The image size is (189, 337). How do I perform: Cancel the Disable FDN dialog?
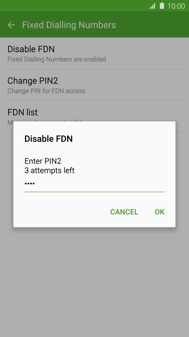click(124, 212)
